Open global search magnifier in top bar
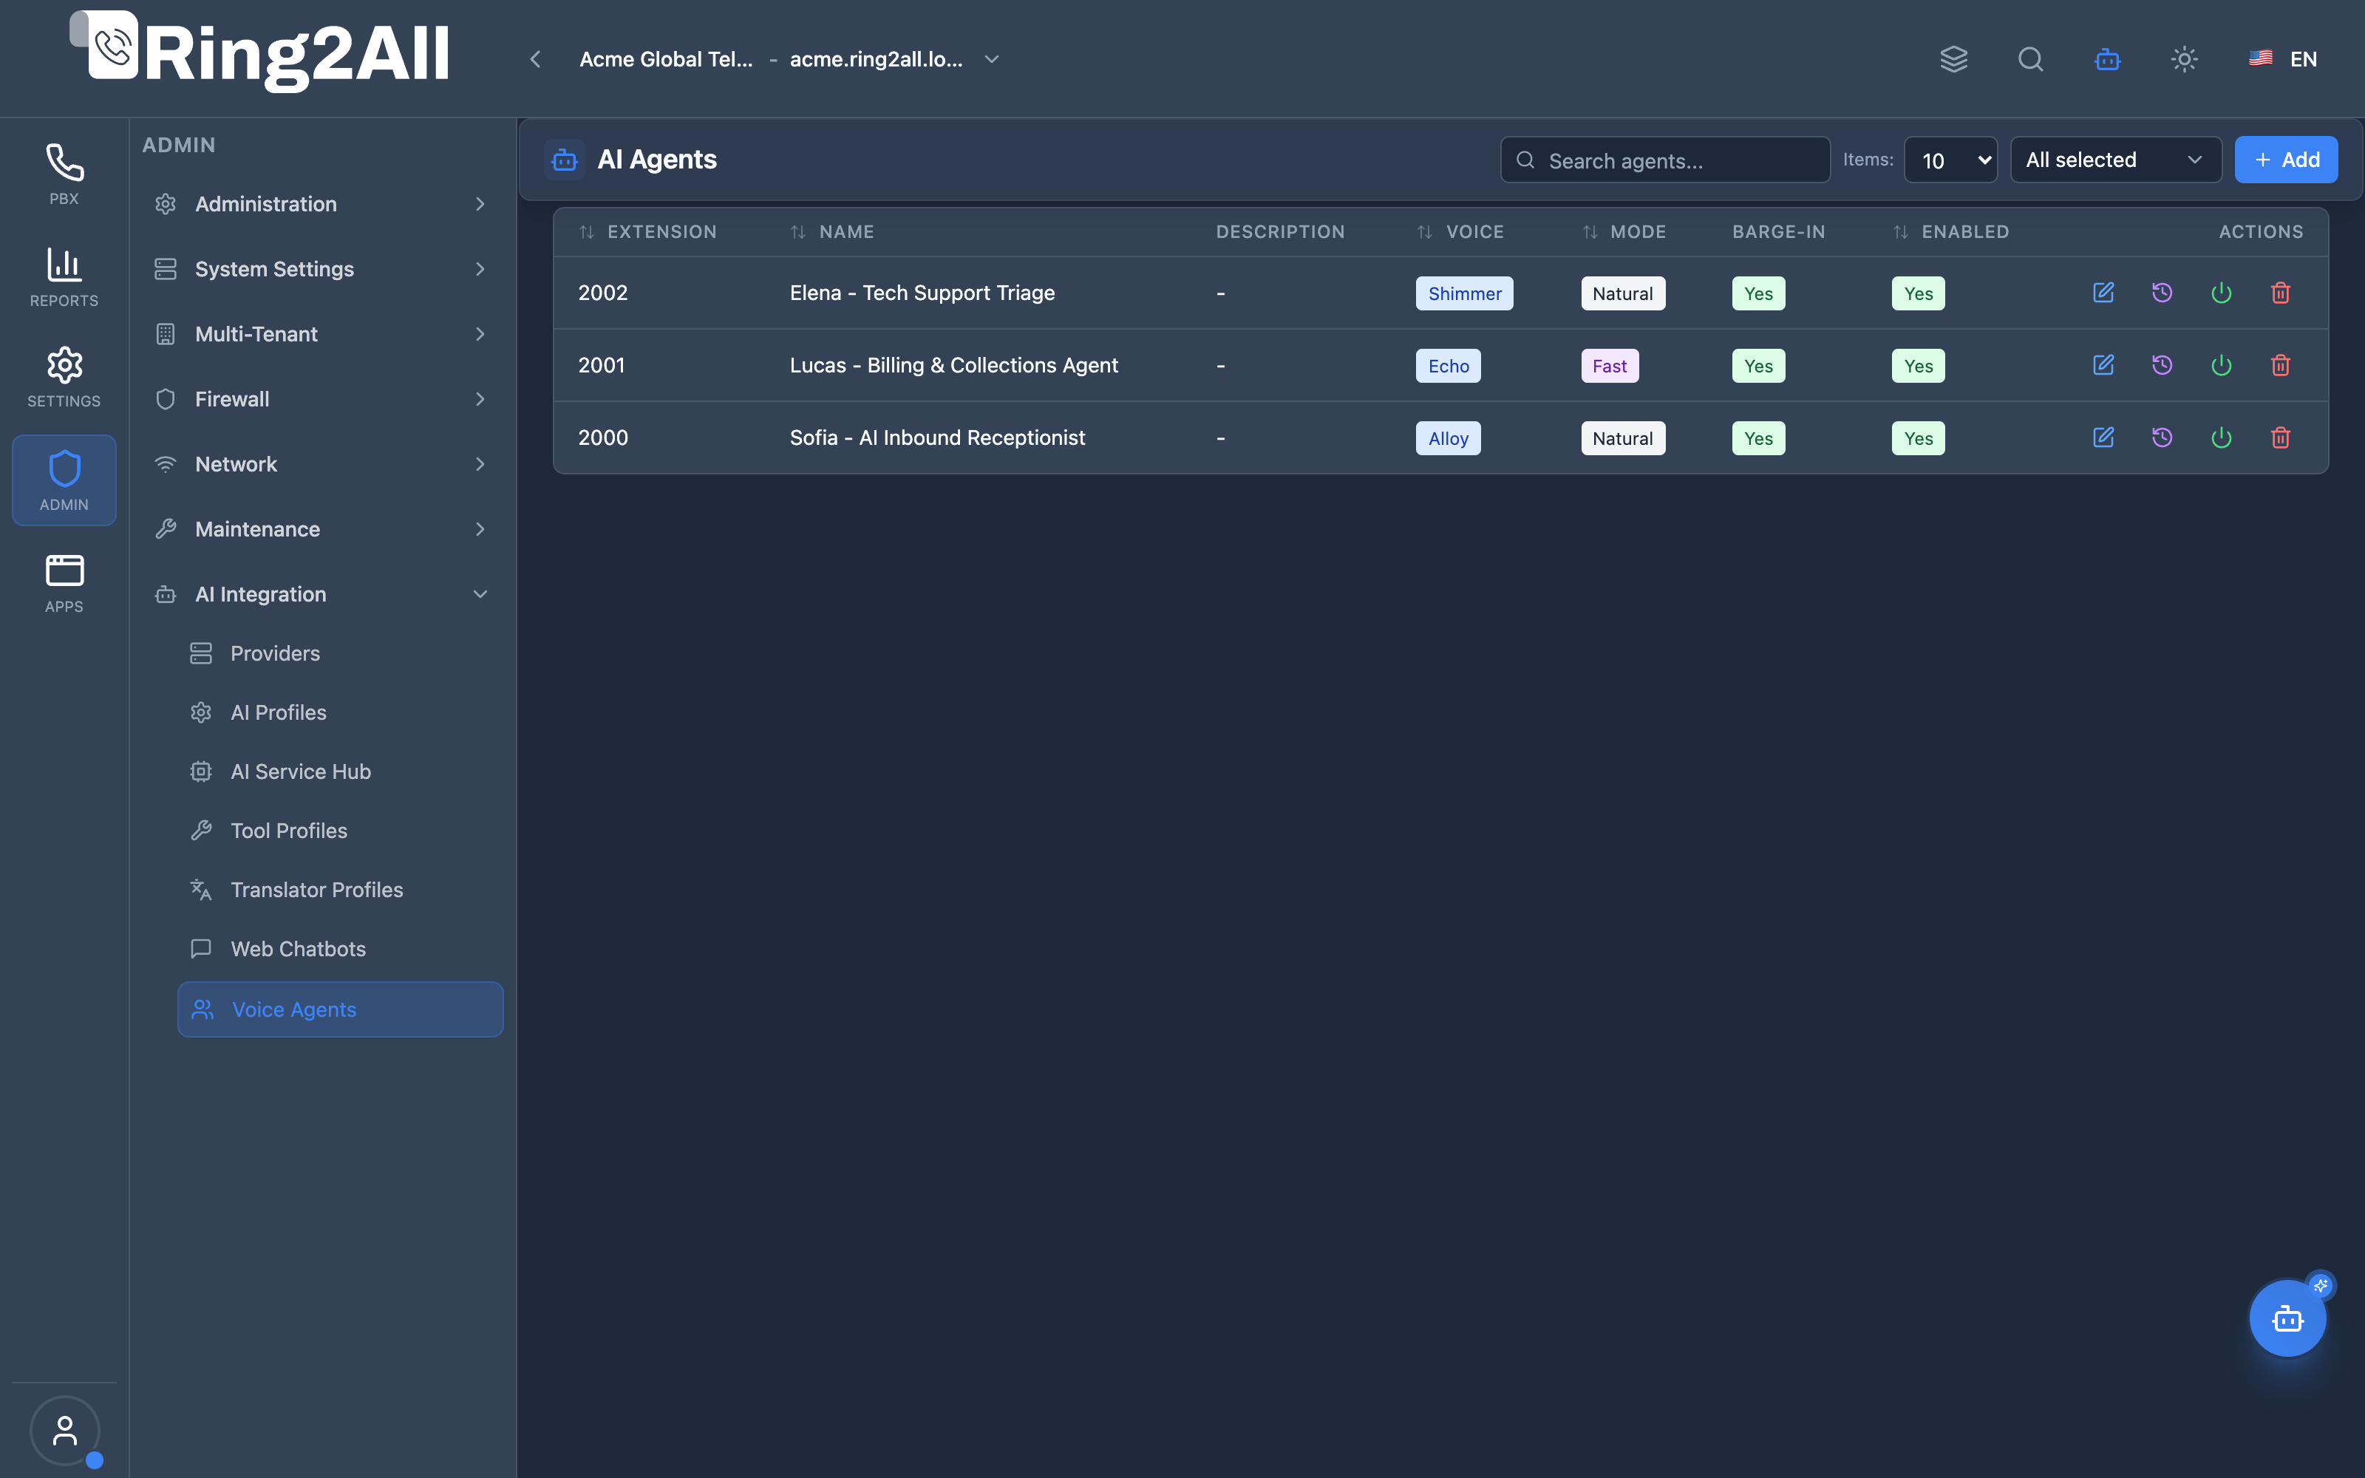 (2031, 58)
